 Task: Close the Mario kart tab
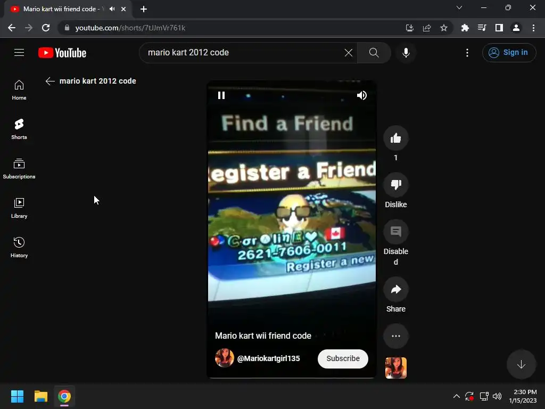tap(123, 9)
